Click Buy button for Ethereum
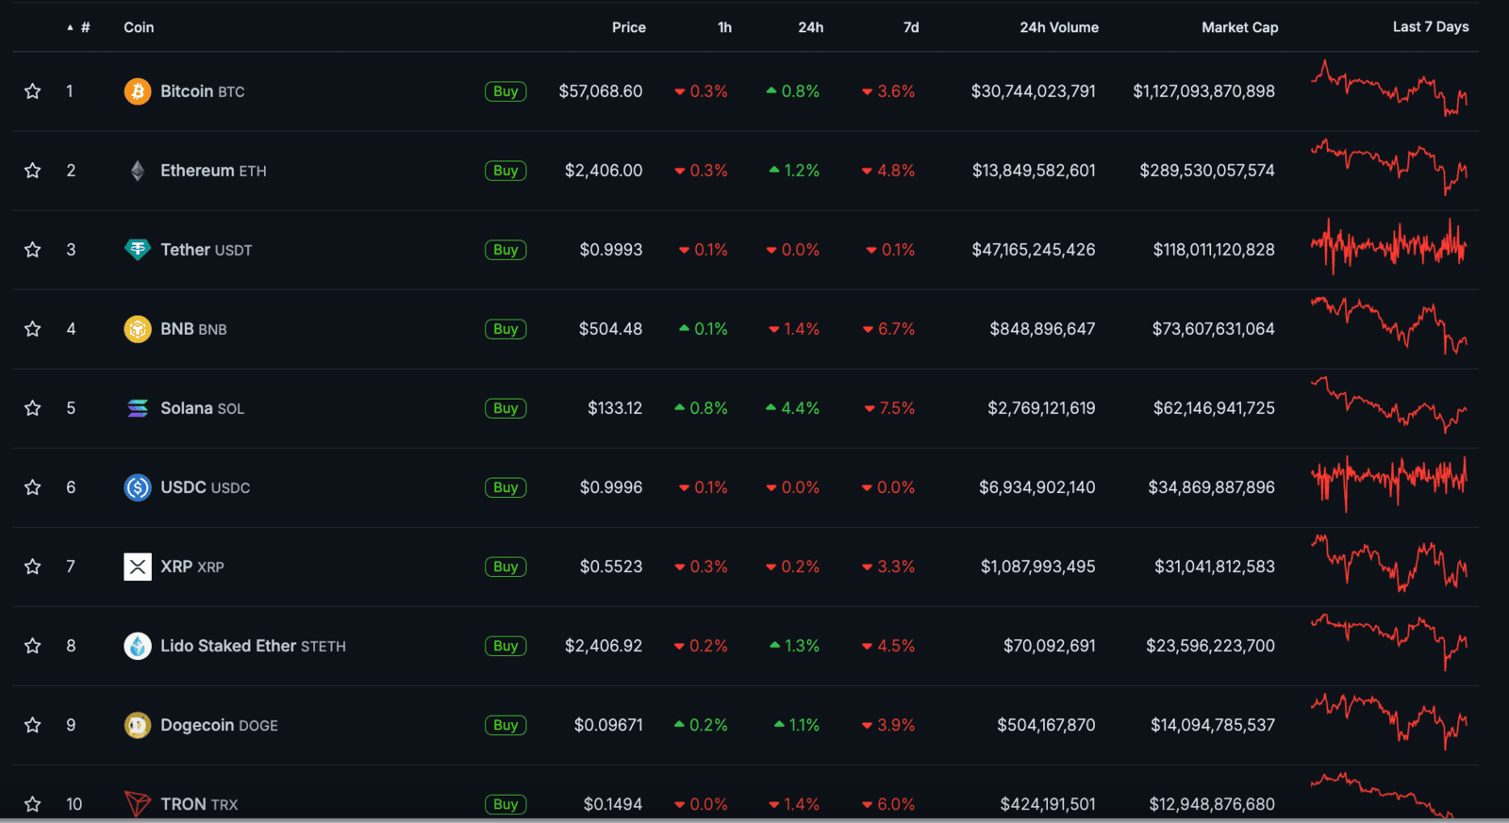This screenshot has width=1509, height=823. (506, 171)
